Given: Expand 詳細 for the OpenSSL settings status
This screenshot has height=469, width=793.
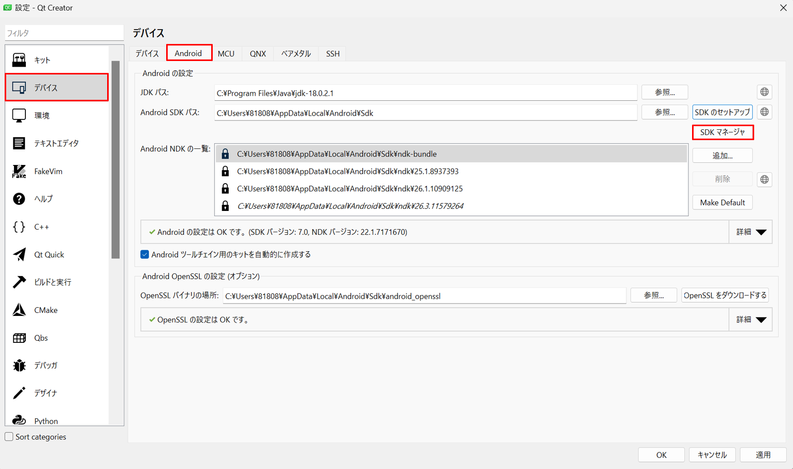Looking at the screenshot, I should (751, 320).
